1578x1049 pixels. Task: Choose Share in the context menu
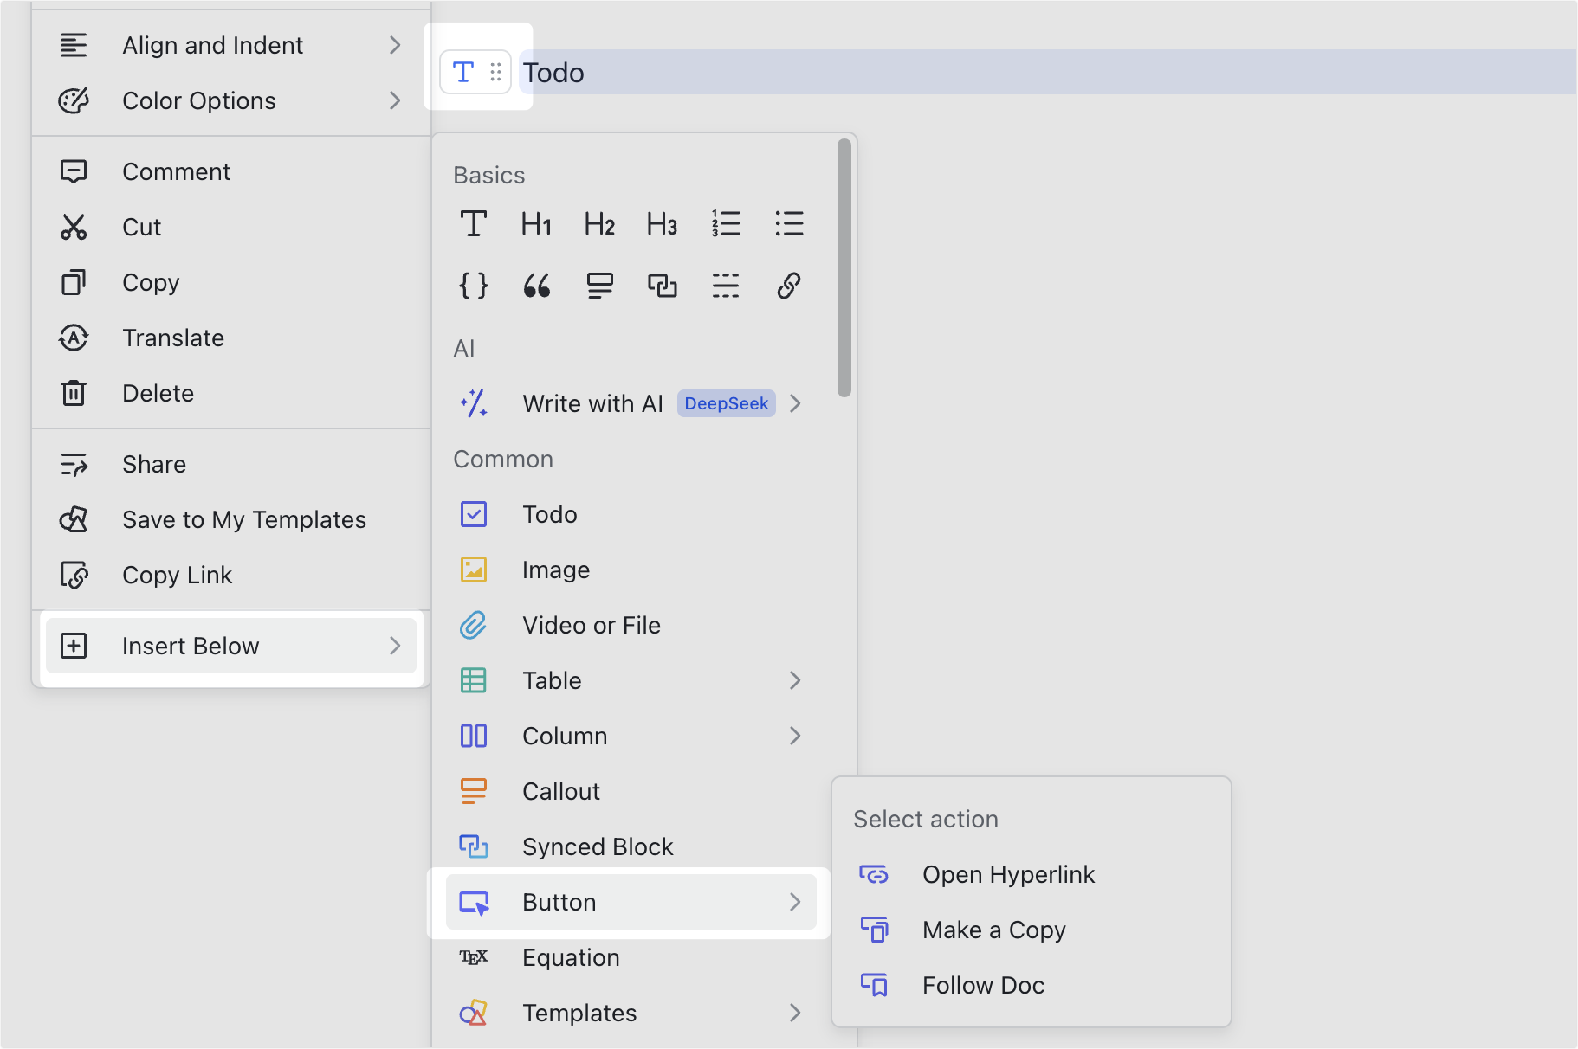[x=231, y=464]
